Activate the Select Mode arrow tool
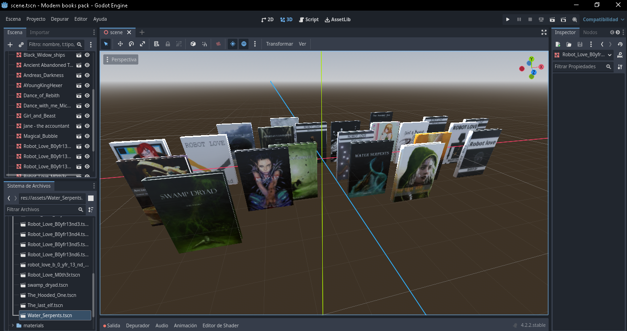 106,44
